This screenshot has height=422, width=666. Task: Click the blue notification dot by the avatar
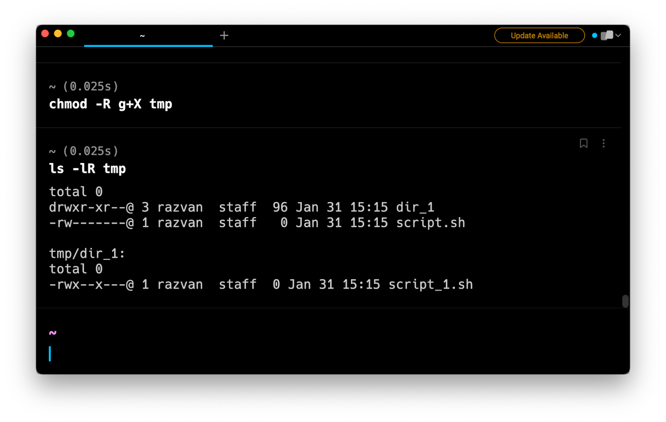pos(594,36)
